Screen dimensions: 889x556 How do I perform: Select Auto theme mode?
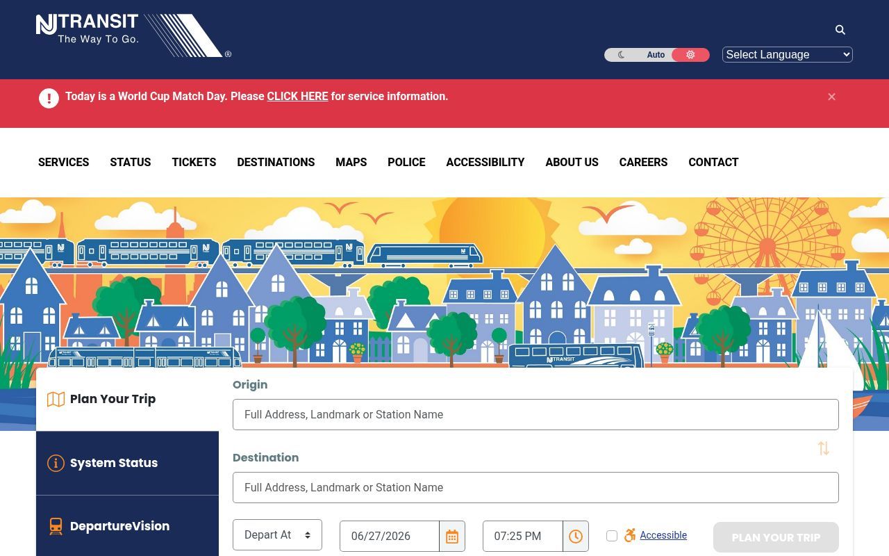[656, 55]
